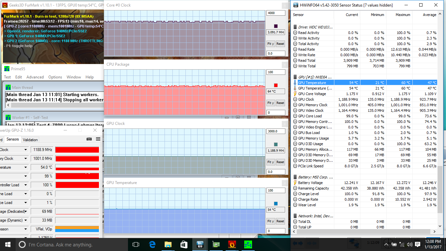Show hidden system tray icons chevron
Screen dimensions: 446x251
(387, 244)
